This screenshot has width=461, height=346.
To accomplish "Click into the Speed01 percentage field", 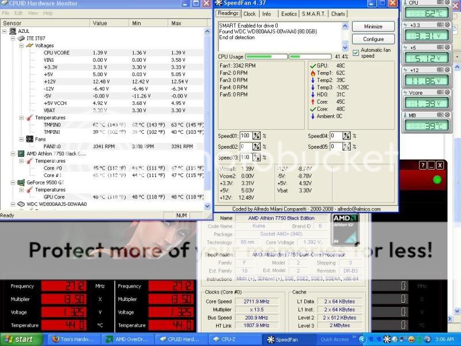I will click(x=247, y=136).
